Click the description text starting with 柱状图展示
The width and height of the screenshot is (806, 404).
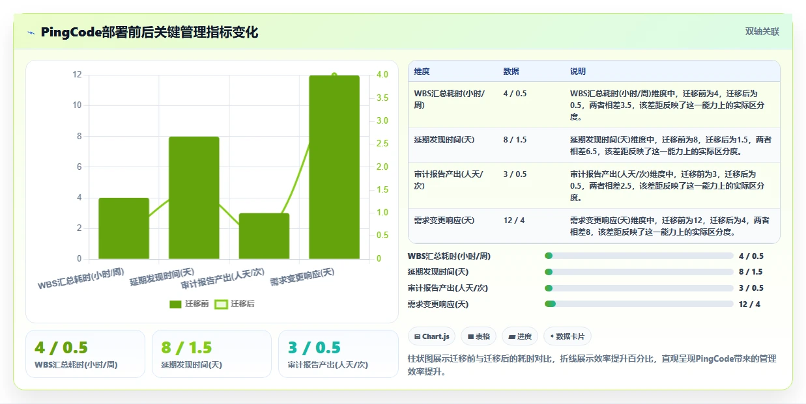pos(592,366)
